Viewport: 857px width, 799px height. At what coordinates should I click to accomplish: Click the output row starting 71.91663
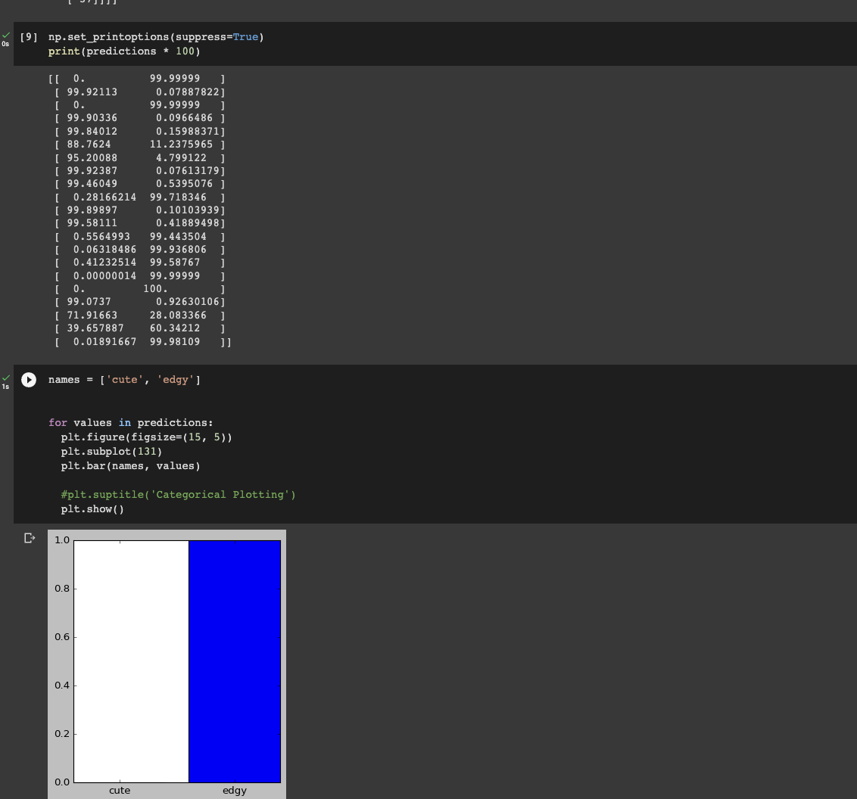140,315
